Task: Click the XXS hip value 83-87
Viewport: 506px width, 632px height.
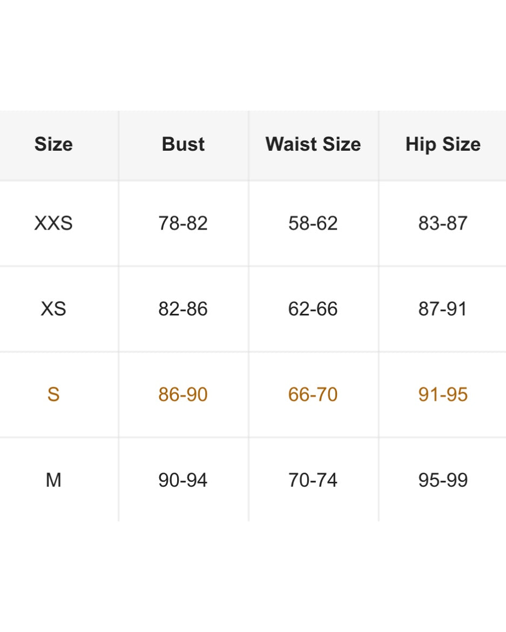Action: pos(443,223)
